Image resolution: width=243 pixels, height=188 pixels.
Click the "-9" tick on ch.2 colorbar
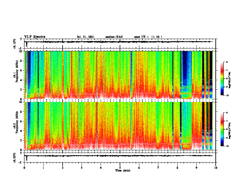coord(226,138)
